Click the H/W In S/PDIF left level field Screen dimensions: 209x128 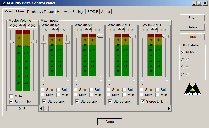pos(145,30)
